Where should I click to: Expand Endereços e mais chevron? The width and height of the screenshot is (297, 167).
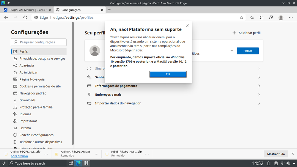point(259,94)
